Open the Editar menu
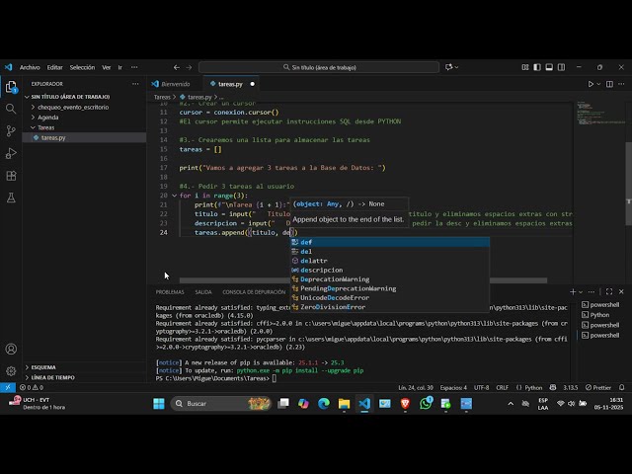This screenshot has width=632, height=474. [55, 67]
